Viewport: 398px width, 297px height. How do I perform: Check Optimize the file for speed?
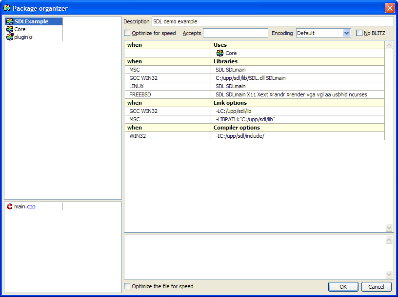click(127, 286)
